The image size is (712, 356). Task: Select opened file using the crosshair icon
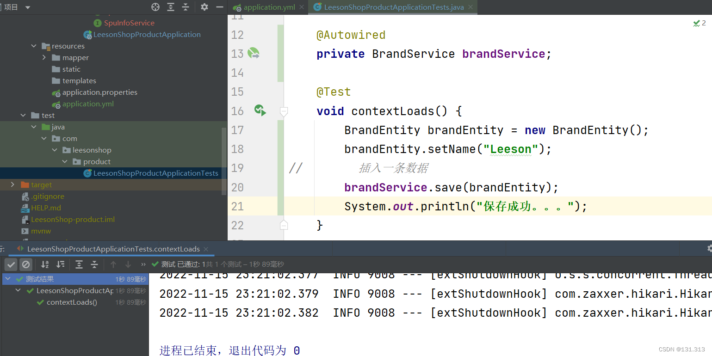tap(155, 7)
